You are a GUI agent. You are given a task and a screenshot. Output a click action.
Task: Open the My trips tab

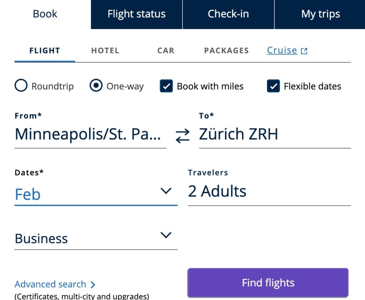click(320, 14)
